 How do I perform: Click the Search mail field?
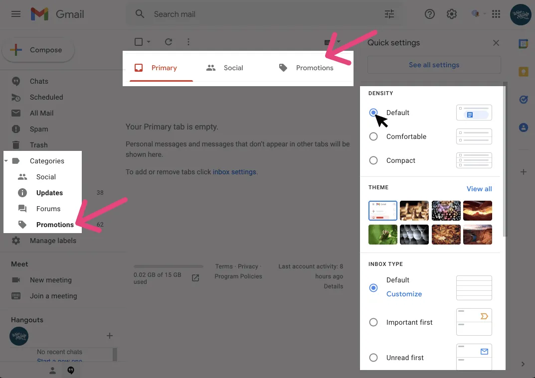point(224,14)
